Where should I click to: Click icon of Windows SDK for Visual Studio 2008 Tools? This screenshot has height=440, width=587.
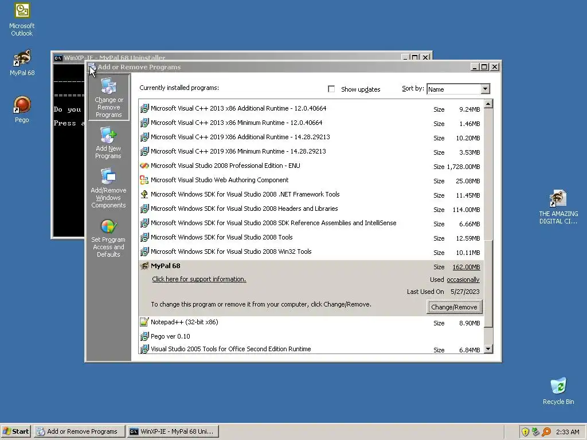[x=144, y=237]
